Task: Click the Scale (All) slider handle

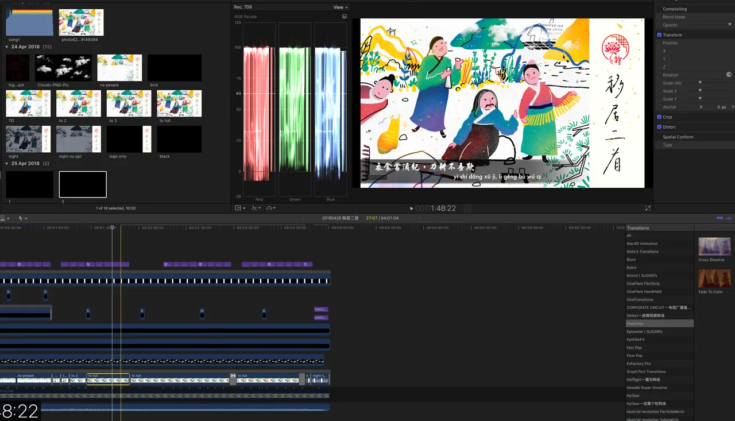Action: point(700,83)
